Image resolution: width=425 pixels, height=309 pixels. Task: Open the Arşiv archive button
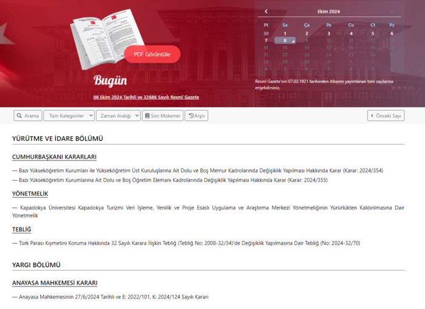click(x=197, y=116)
